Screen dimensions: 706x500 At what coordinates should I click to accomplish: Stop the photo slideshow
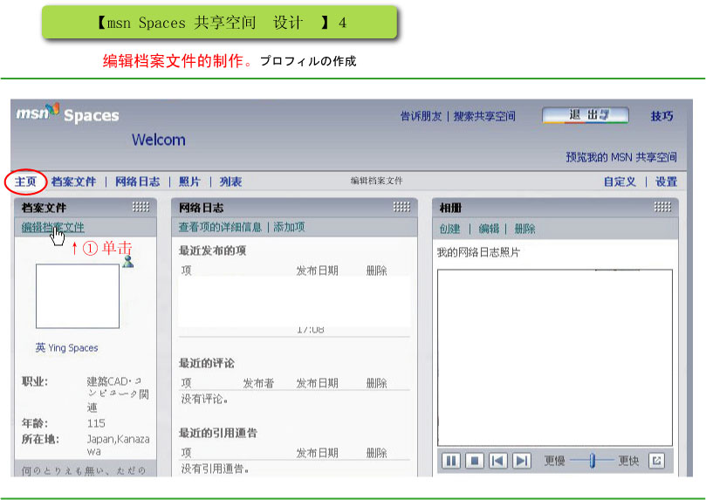click(474, 461)
